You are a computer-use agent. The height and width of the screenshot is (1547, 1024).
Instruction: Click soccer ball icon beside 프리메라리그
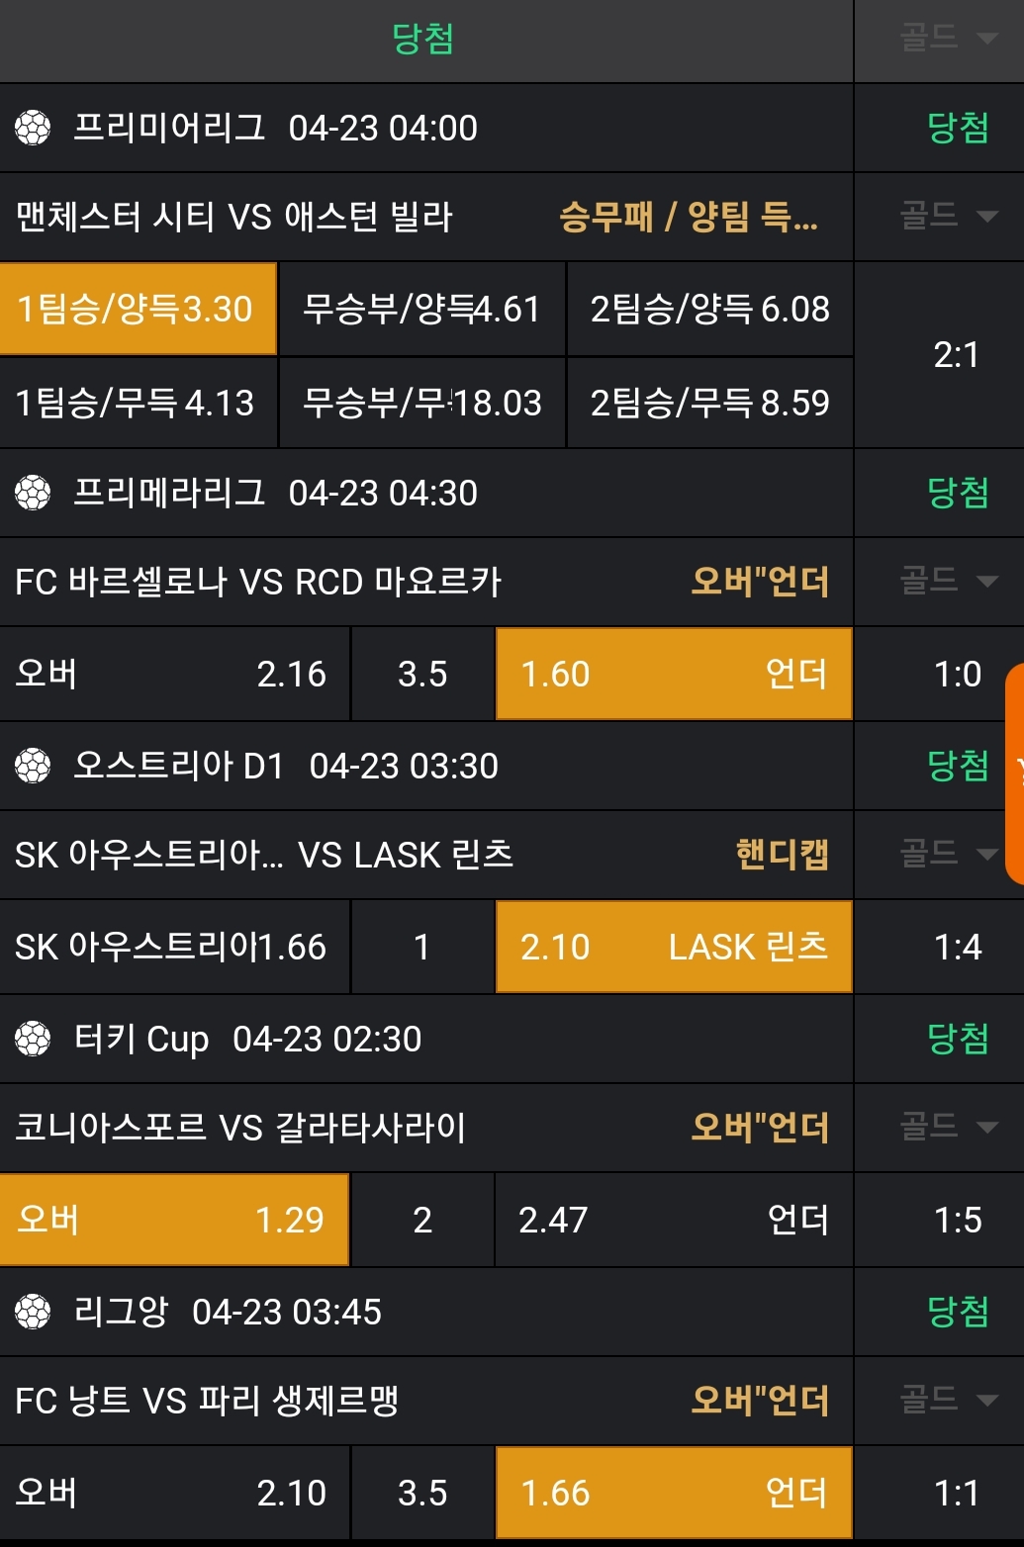click(33, 493)
